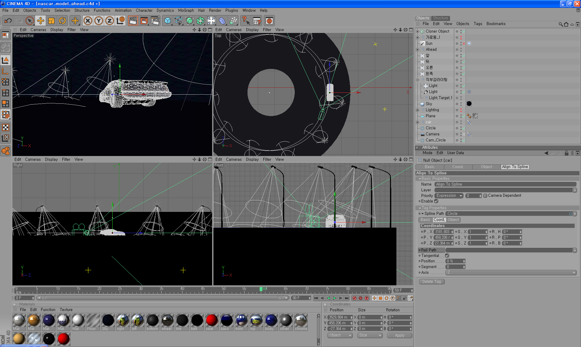Image resolution: width=581 pixels, height=347 pixels.
Task: Open the Axis dropdown
Action: click(x=511, y=273)
